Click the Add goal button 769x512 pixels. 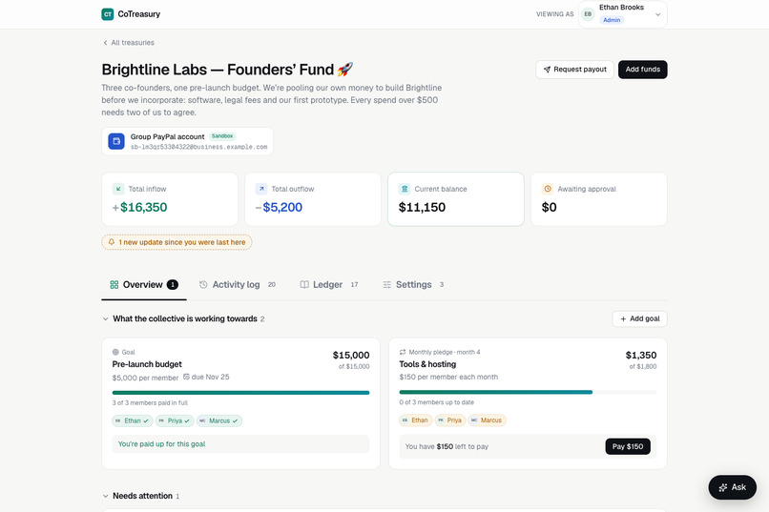[x=639, y=319]
